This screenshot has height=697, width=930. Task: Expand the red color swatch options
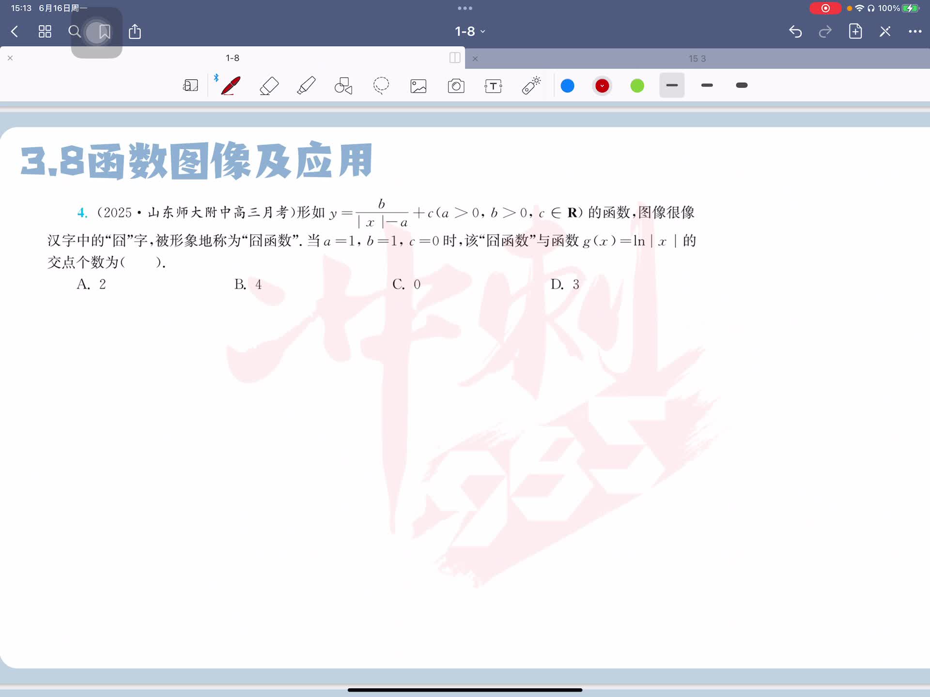tap(602, 86)
